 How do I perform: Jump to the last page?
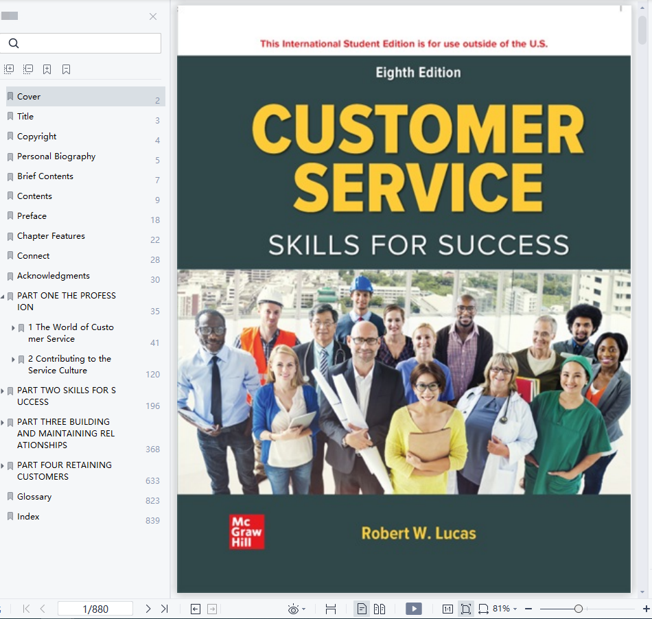click(x=164, y=609)
